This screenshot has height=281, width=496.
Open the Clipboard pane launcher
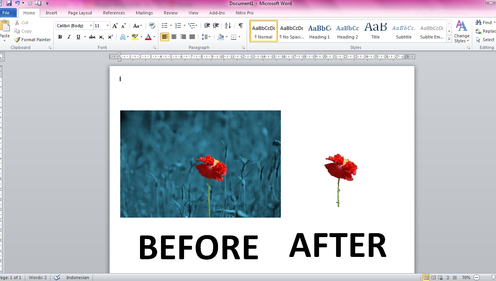(50, 48)
